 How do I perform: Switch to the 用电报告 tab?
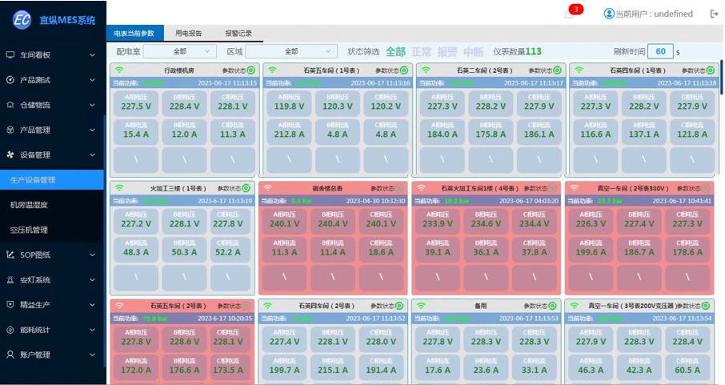coord(189,34)
